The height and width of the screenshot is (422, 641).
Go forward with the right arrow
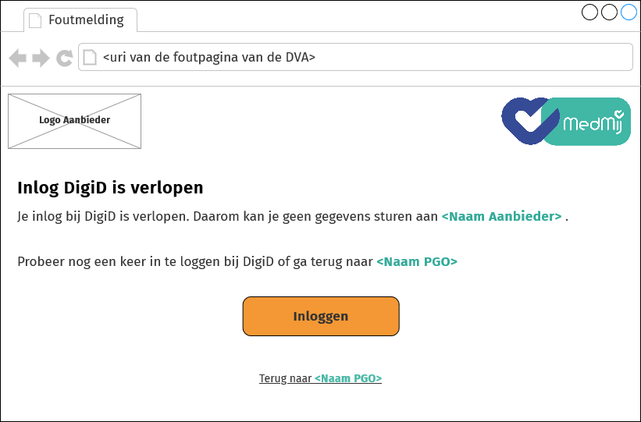point(41,58)
